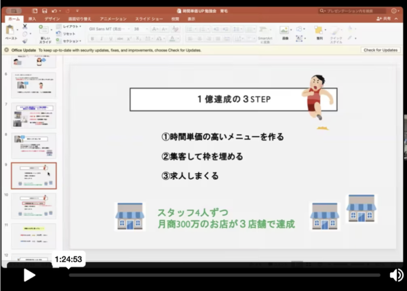Click the Save icon in the title bar
Viewport: 407px width, 291px height.
point(44,11)
